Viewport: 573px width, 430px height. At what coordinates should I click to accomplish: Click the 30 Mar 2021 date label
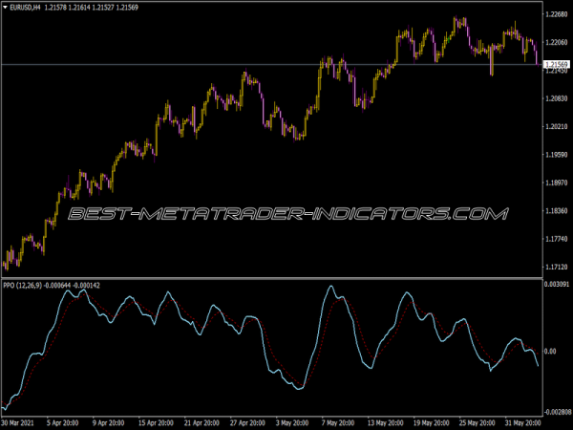(20, 422)
